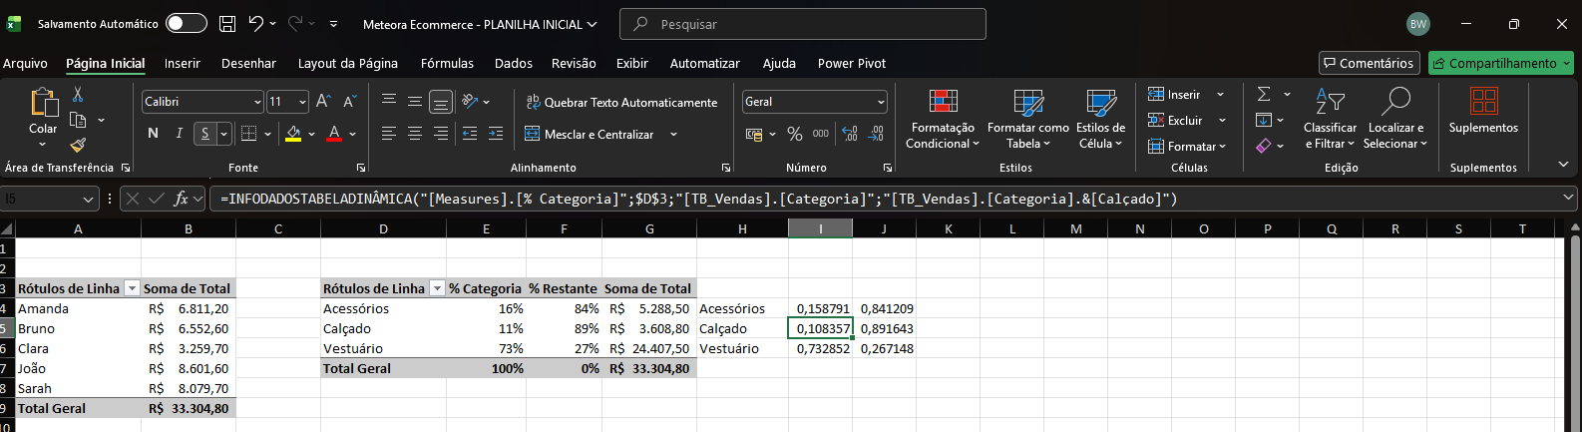The width and height of the screenshot is (1582, 432).
Task: Toggle top vertical alignment
Action: pos(389,102)
